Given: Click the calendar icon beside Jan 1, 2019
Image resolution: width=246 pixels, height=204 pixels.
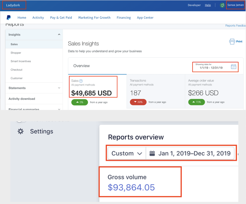Looking at the screenshot, I should (152, 153).
